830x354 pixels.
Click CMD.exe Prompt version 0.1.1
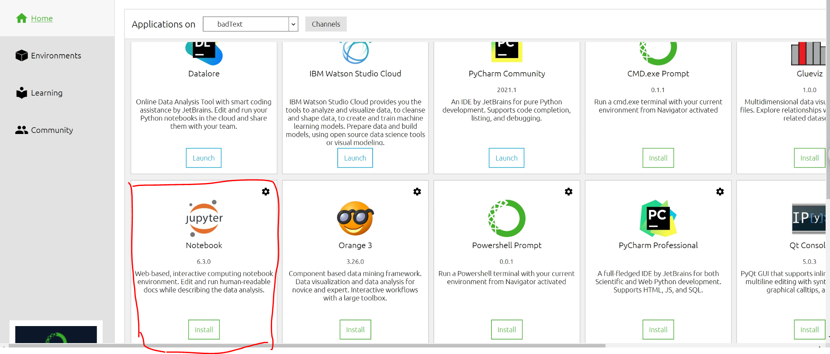click(x=658, y=90)
